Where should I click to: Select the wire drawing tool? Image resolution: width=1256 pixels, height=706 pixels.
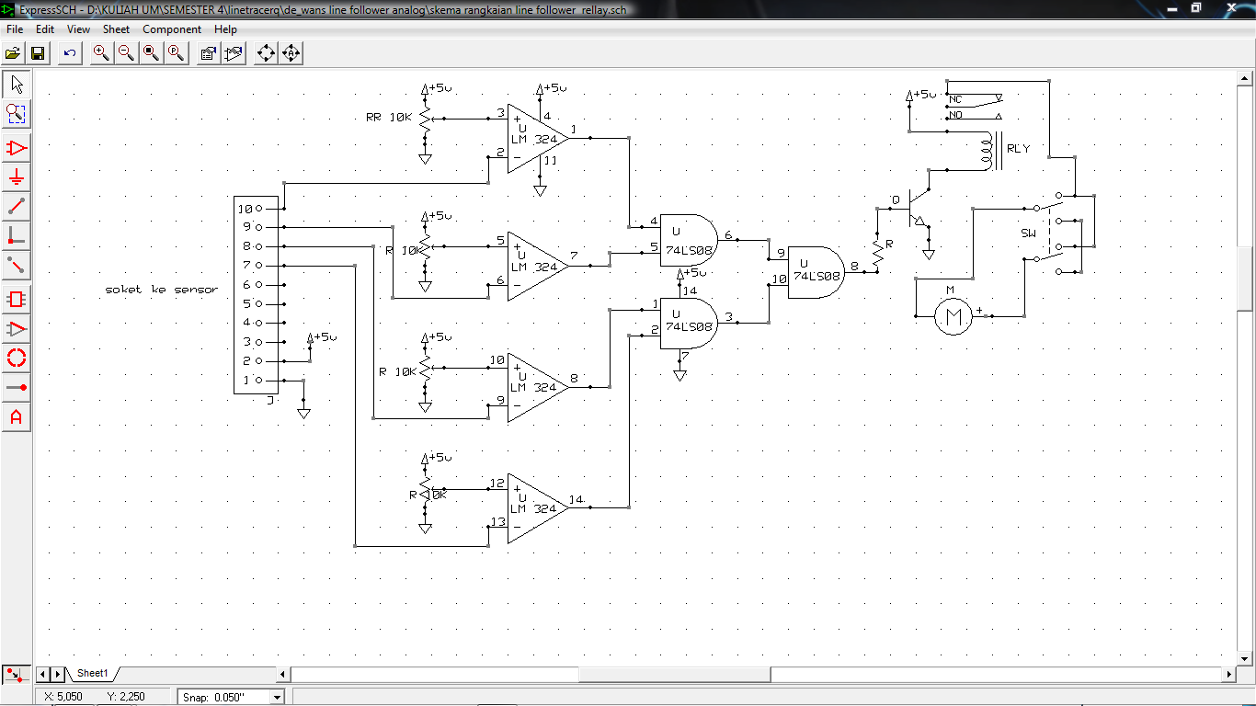[x=17, y=207]
